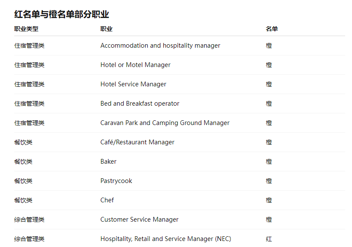Click the Café/Restaurant Manager occupation
The image size is (352, 247).
point(137,142)
